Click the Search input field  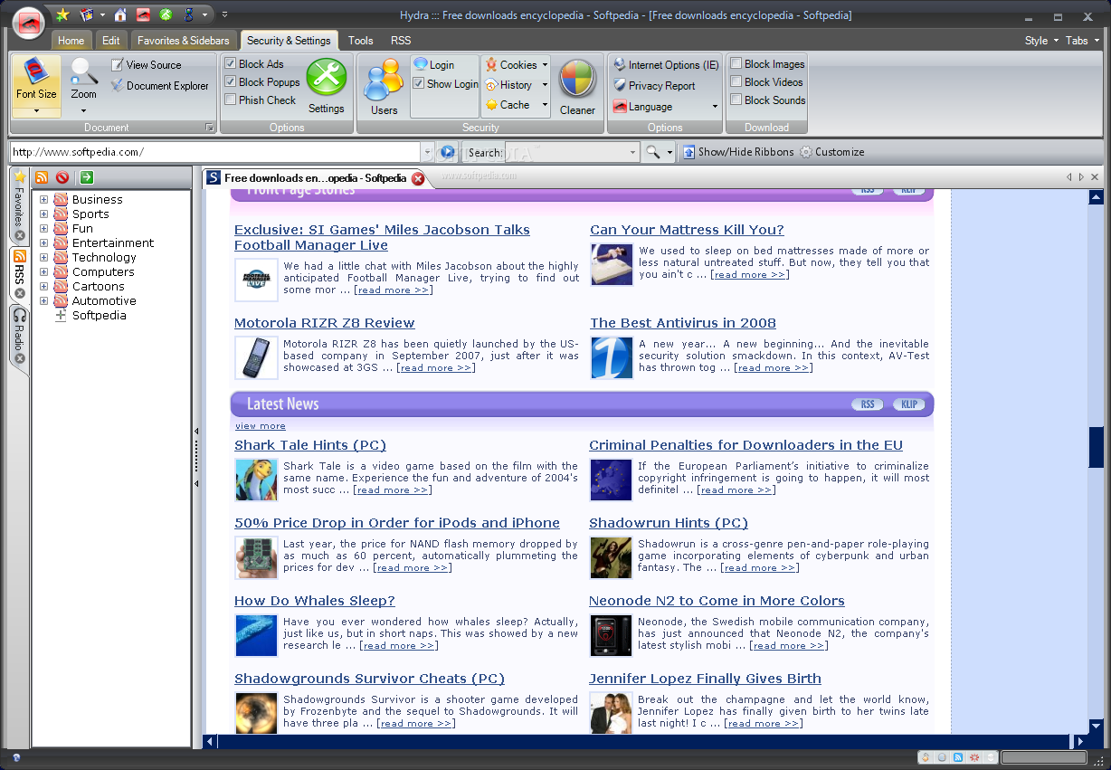pos(572,152)
